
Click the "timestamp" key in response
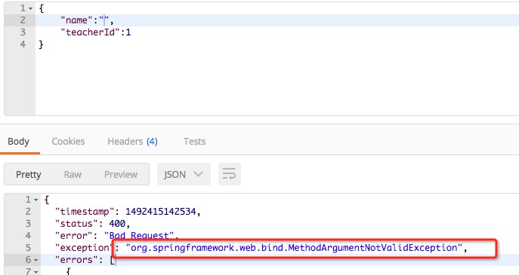pos(85,212)
